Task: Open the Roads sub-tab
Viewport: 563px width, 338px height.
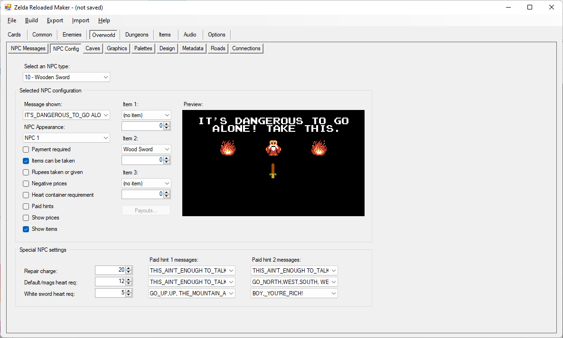Action: (x=218, y=48)
